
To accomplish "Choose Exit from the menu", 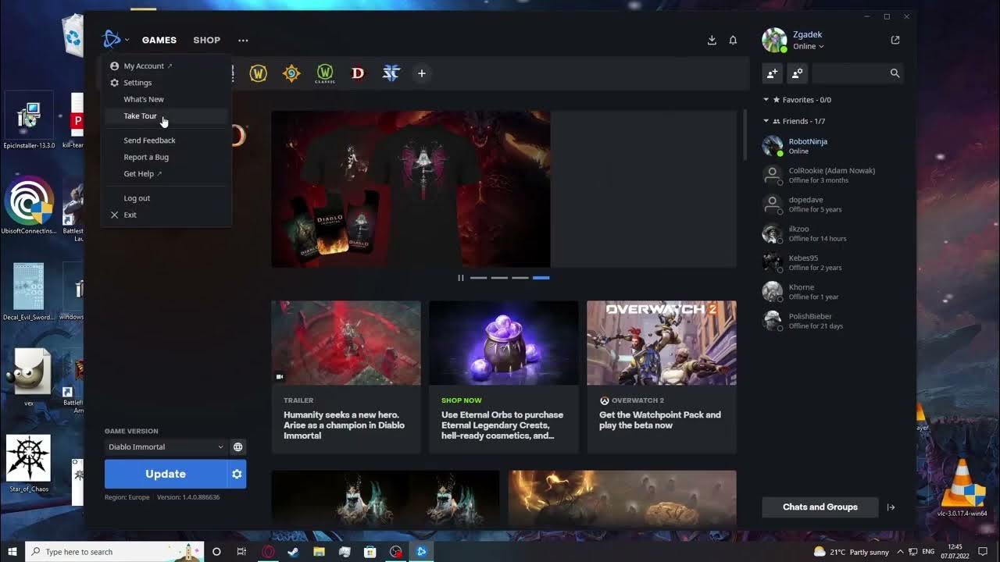I will click(166, 215).
